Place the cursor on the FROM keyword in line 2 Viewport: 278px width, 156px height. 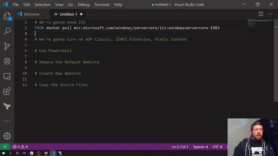39,28
